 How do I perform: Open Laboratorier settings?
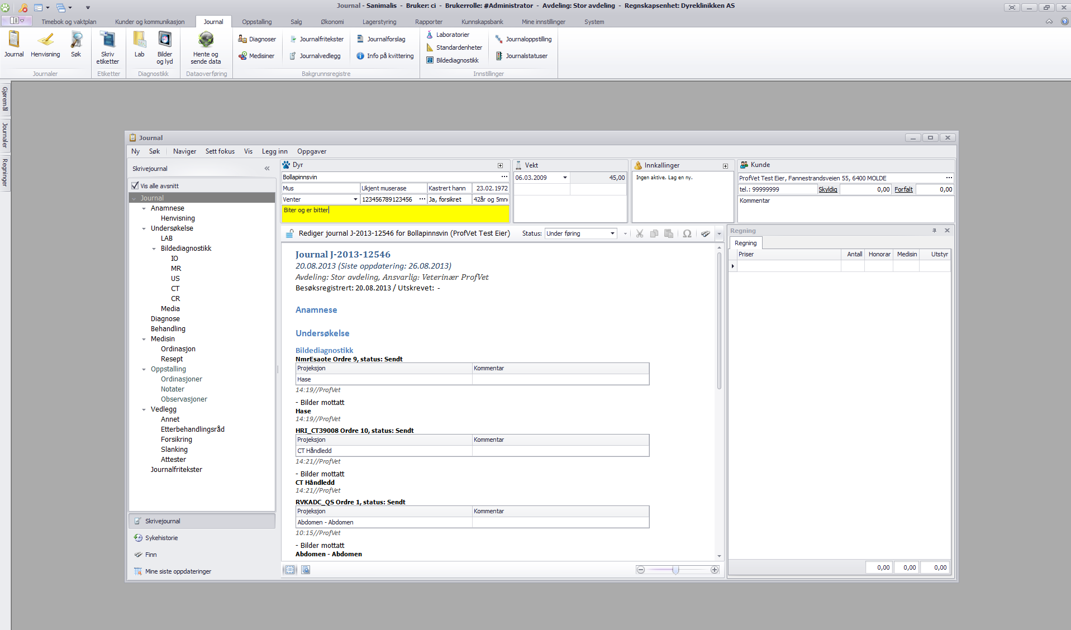tap(448, 35)
